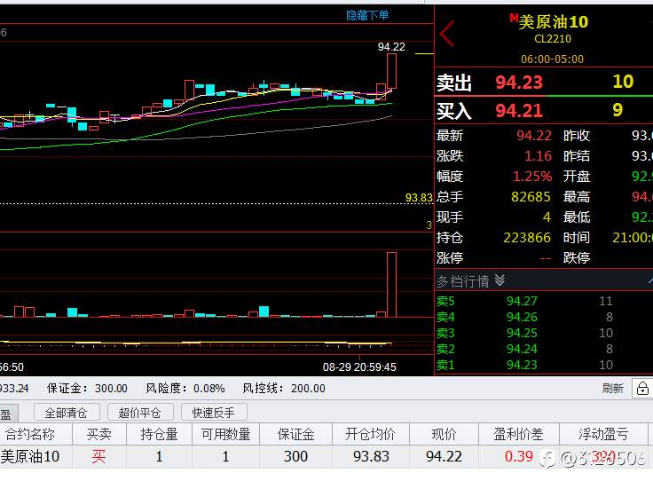The height and width of the screenshot is (489, 653).
Task: Click the lock icon beside 刷新
Action: click(x=642, y=389)
